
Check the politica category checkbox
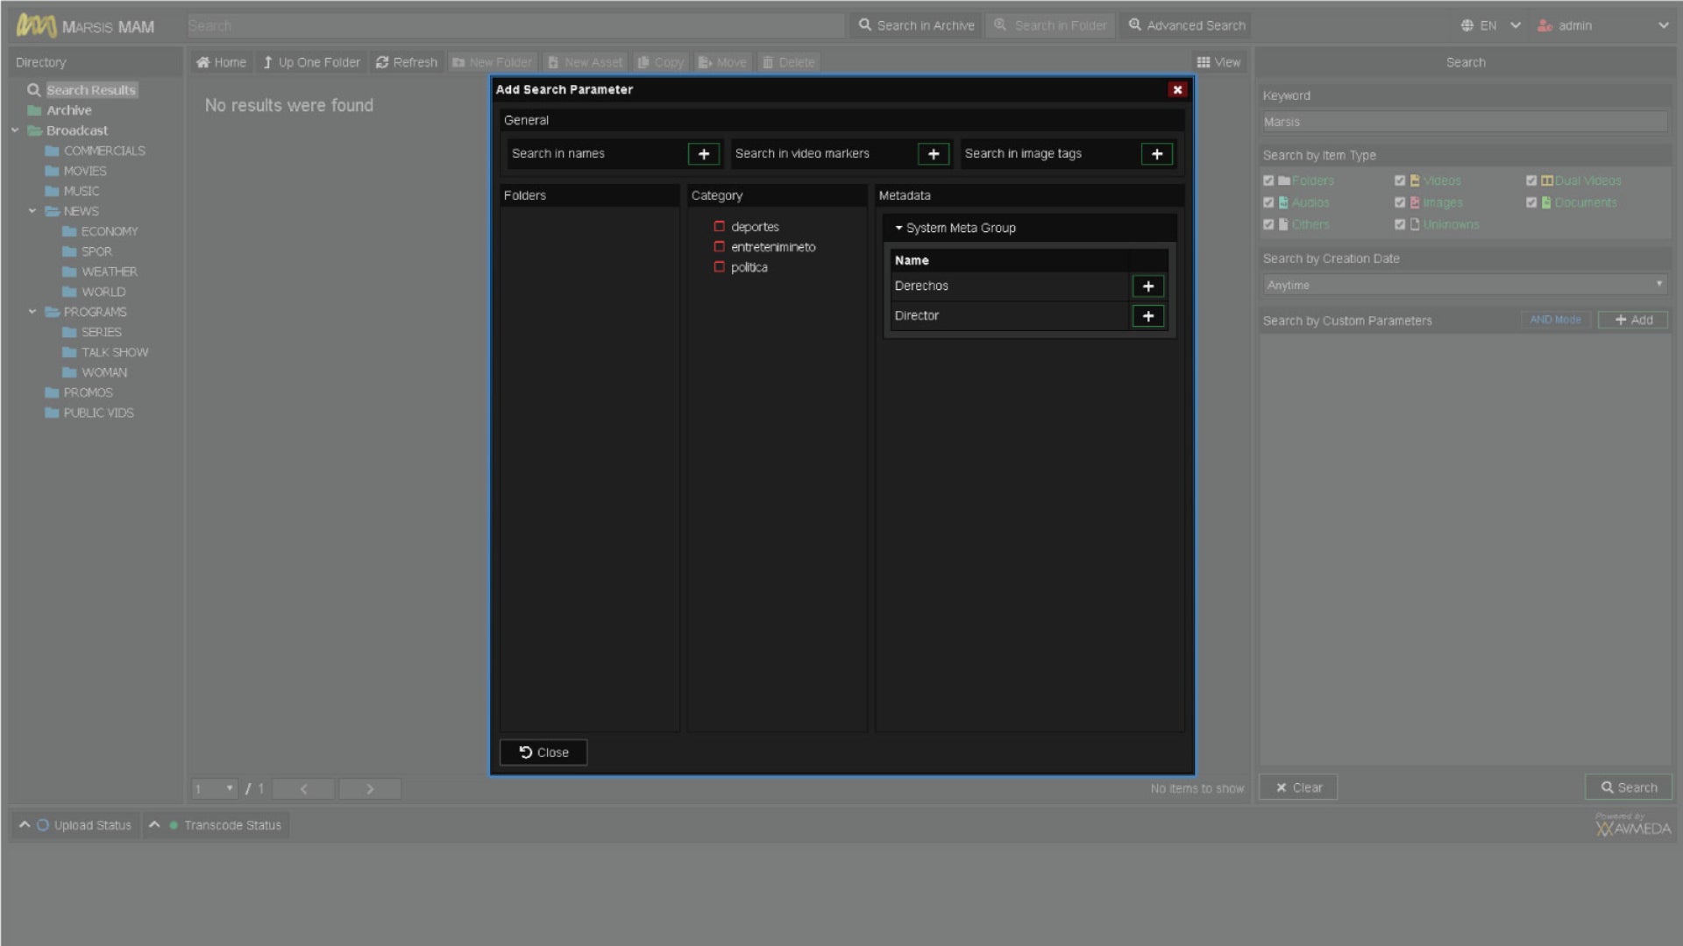(x=720, y=267)
